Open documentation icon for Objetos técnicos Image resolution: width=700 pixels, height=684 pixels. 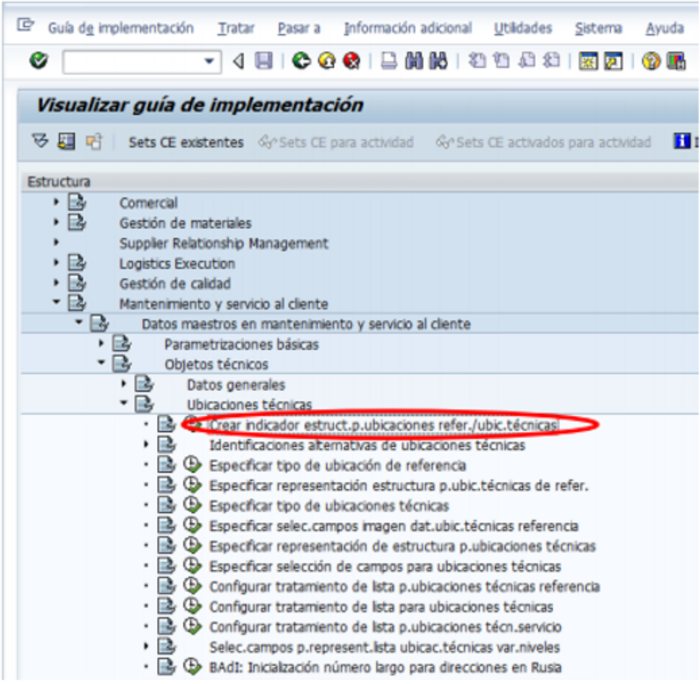122,364
